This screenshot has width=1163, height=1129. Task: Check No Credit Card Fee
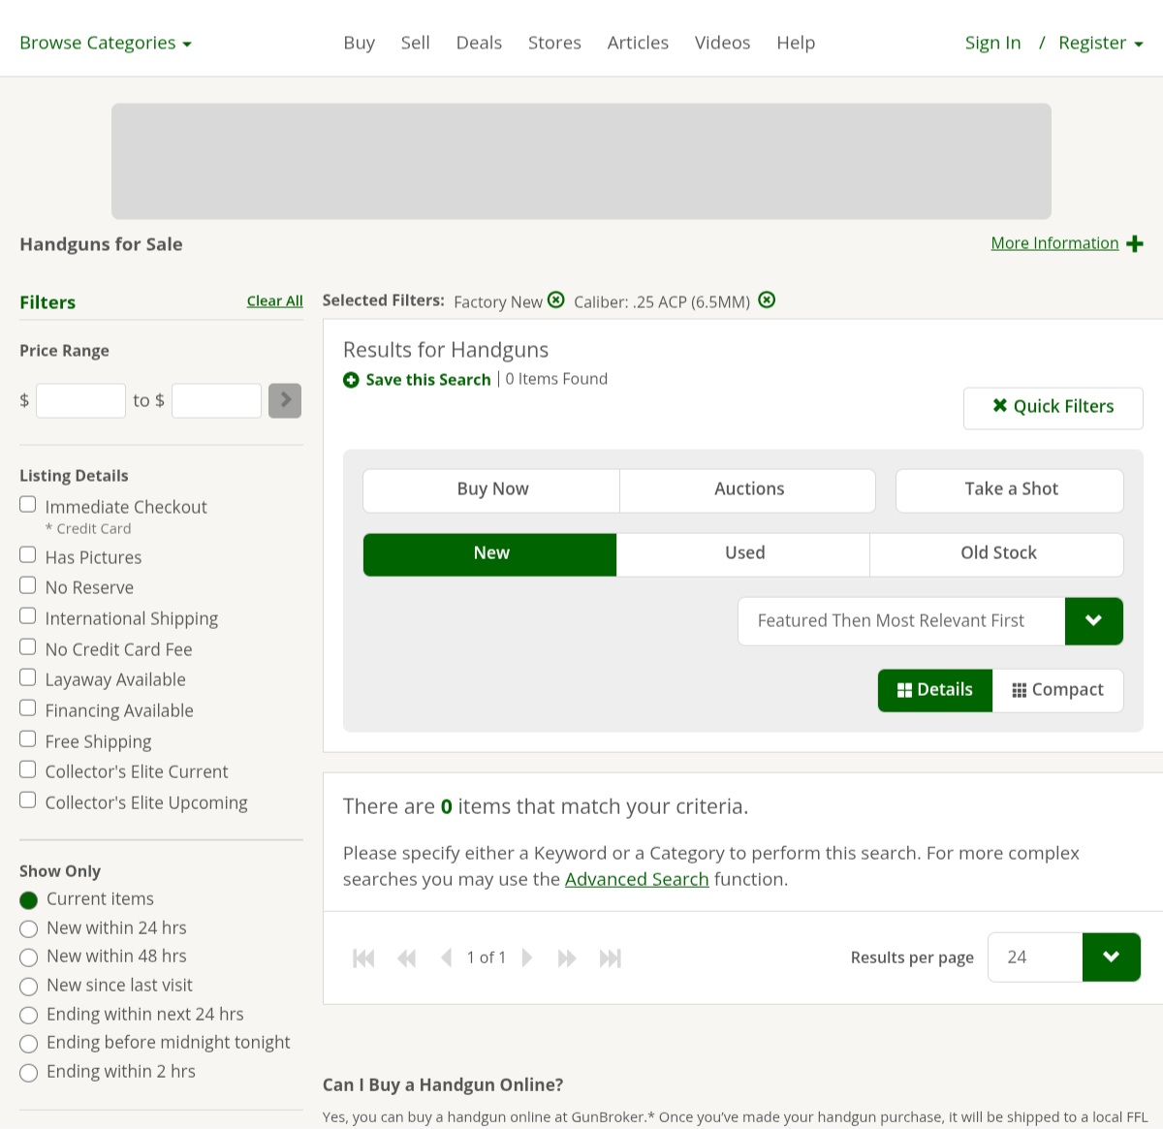pyautogui.click(x=28, y=646)
